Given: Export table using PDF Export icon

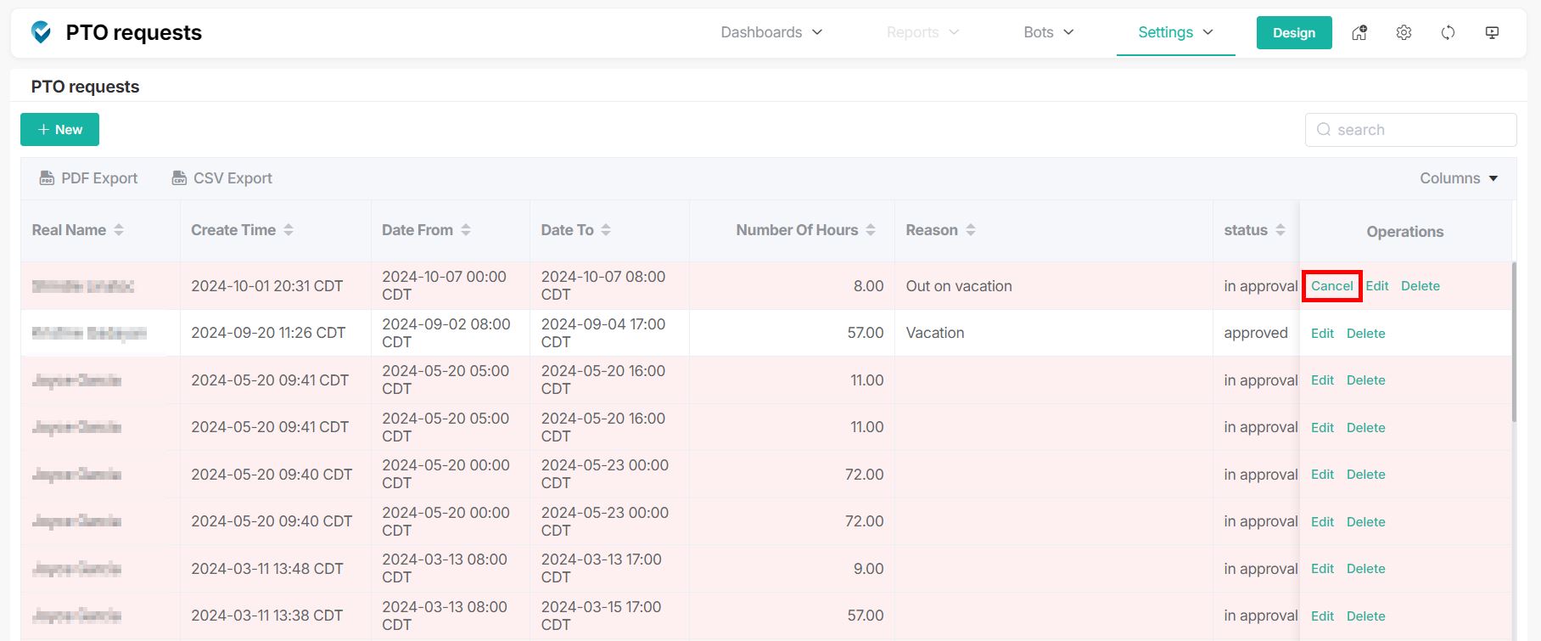Looking at the screenshot, I should tap(48, 178).
